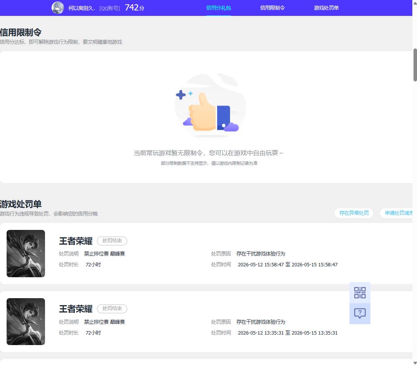Image resolution: width=417 pixels, height=366 pixels.
Task: Switch to the 游戏处罚单 tab
Action: 326,8
